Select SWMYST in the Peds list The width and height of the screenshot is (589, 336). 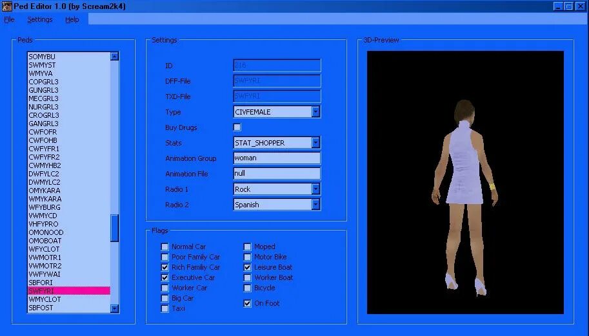pyautogui.click(x=69, y=65)
